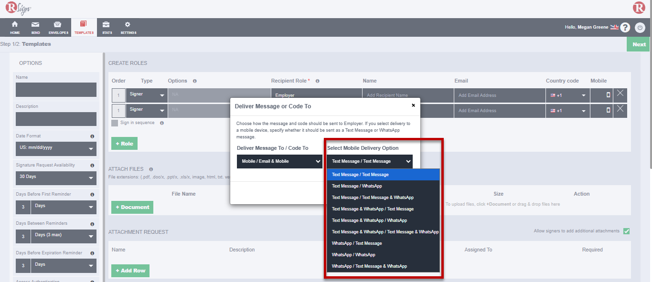Image resolution: width=652 pixels, height=282 pixels.
Task: Choose 'Text Message / WhatsApp' option
Action: (357, 186)
